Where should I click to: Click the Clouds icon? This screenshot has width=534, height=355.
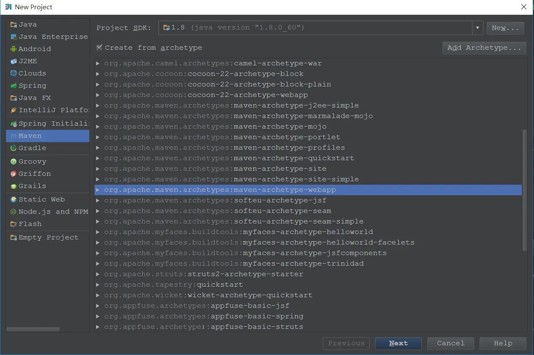pyautogui.click(x=13, y=73)
